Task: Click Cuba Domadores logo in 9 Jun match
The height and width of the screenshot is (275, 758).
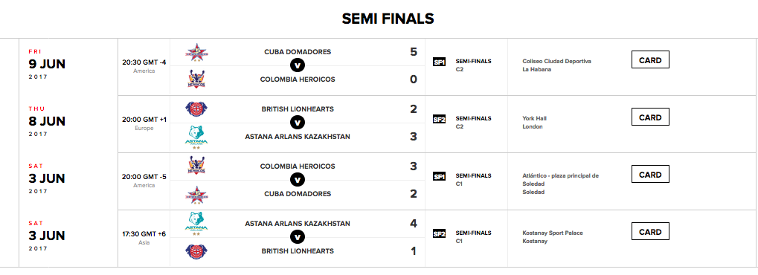Action: click(x=196, y=53)
